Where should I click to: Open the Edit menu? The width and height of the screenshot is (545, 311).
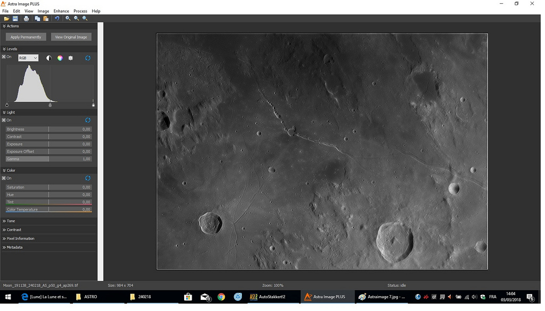[x=16, y=11]
